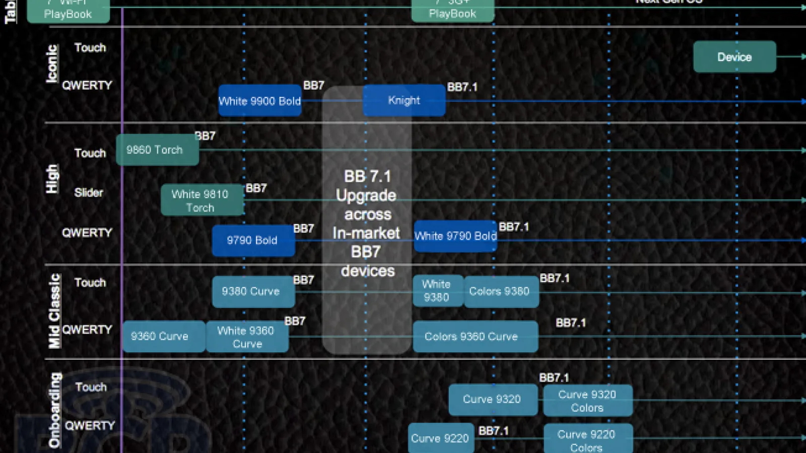Click BB7.1 tag beside Colors 9380
Screen dimensions: 806x453
coord(555,278)
